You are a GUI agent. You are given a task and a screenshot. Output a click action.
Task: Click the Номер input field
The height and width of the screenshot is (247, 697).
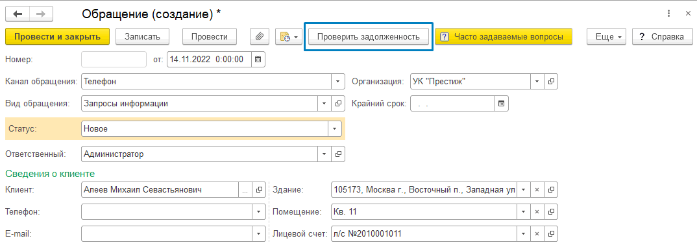[x=114, y=60]
